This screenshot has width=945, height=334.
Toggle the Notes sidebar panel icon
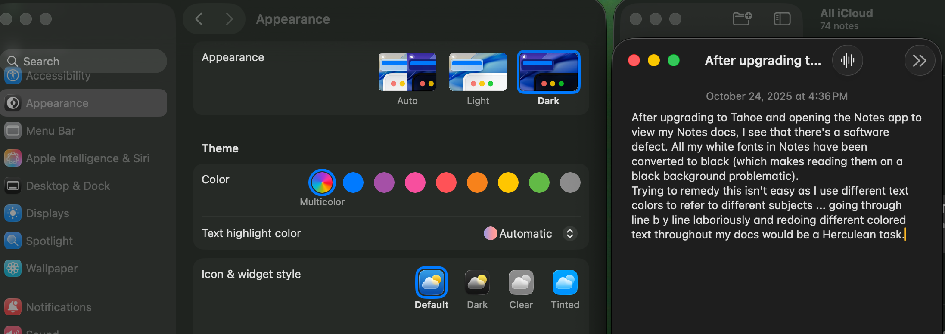click(782, 19)
